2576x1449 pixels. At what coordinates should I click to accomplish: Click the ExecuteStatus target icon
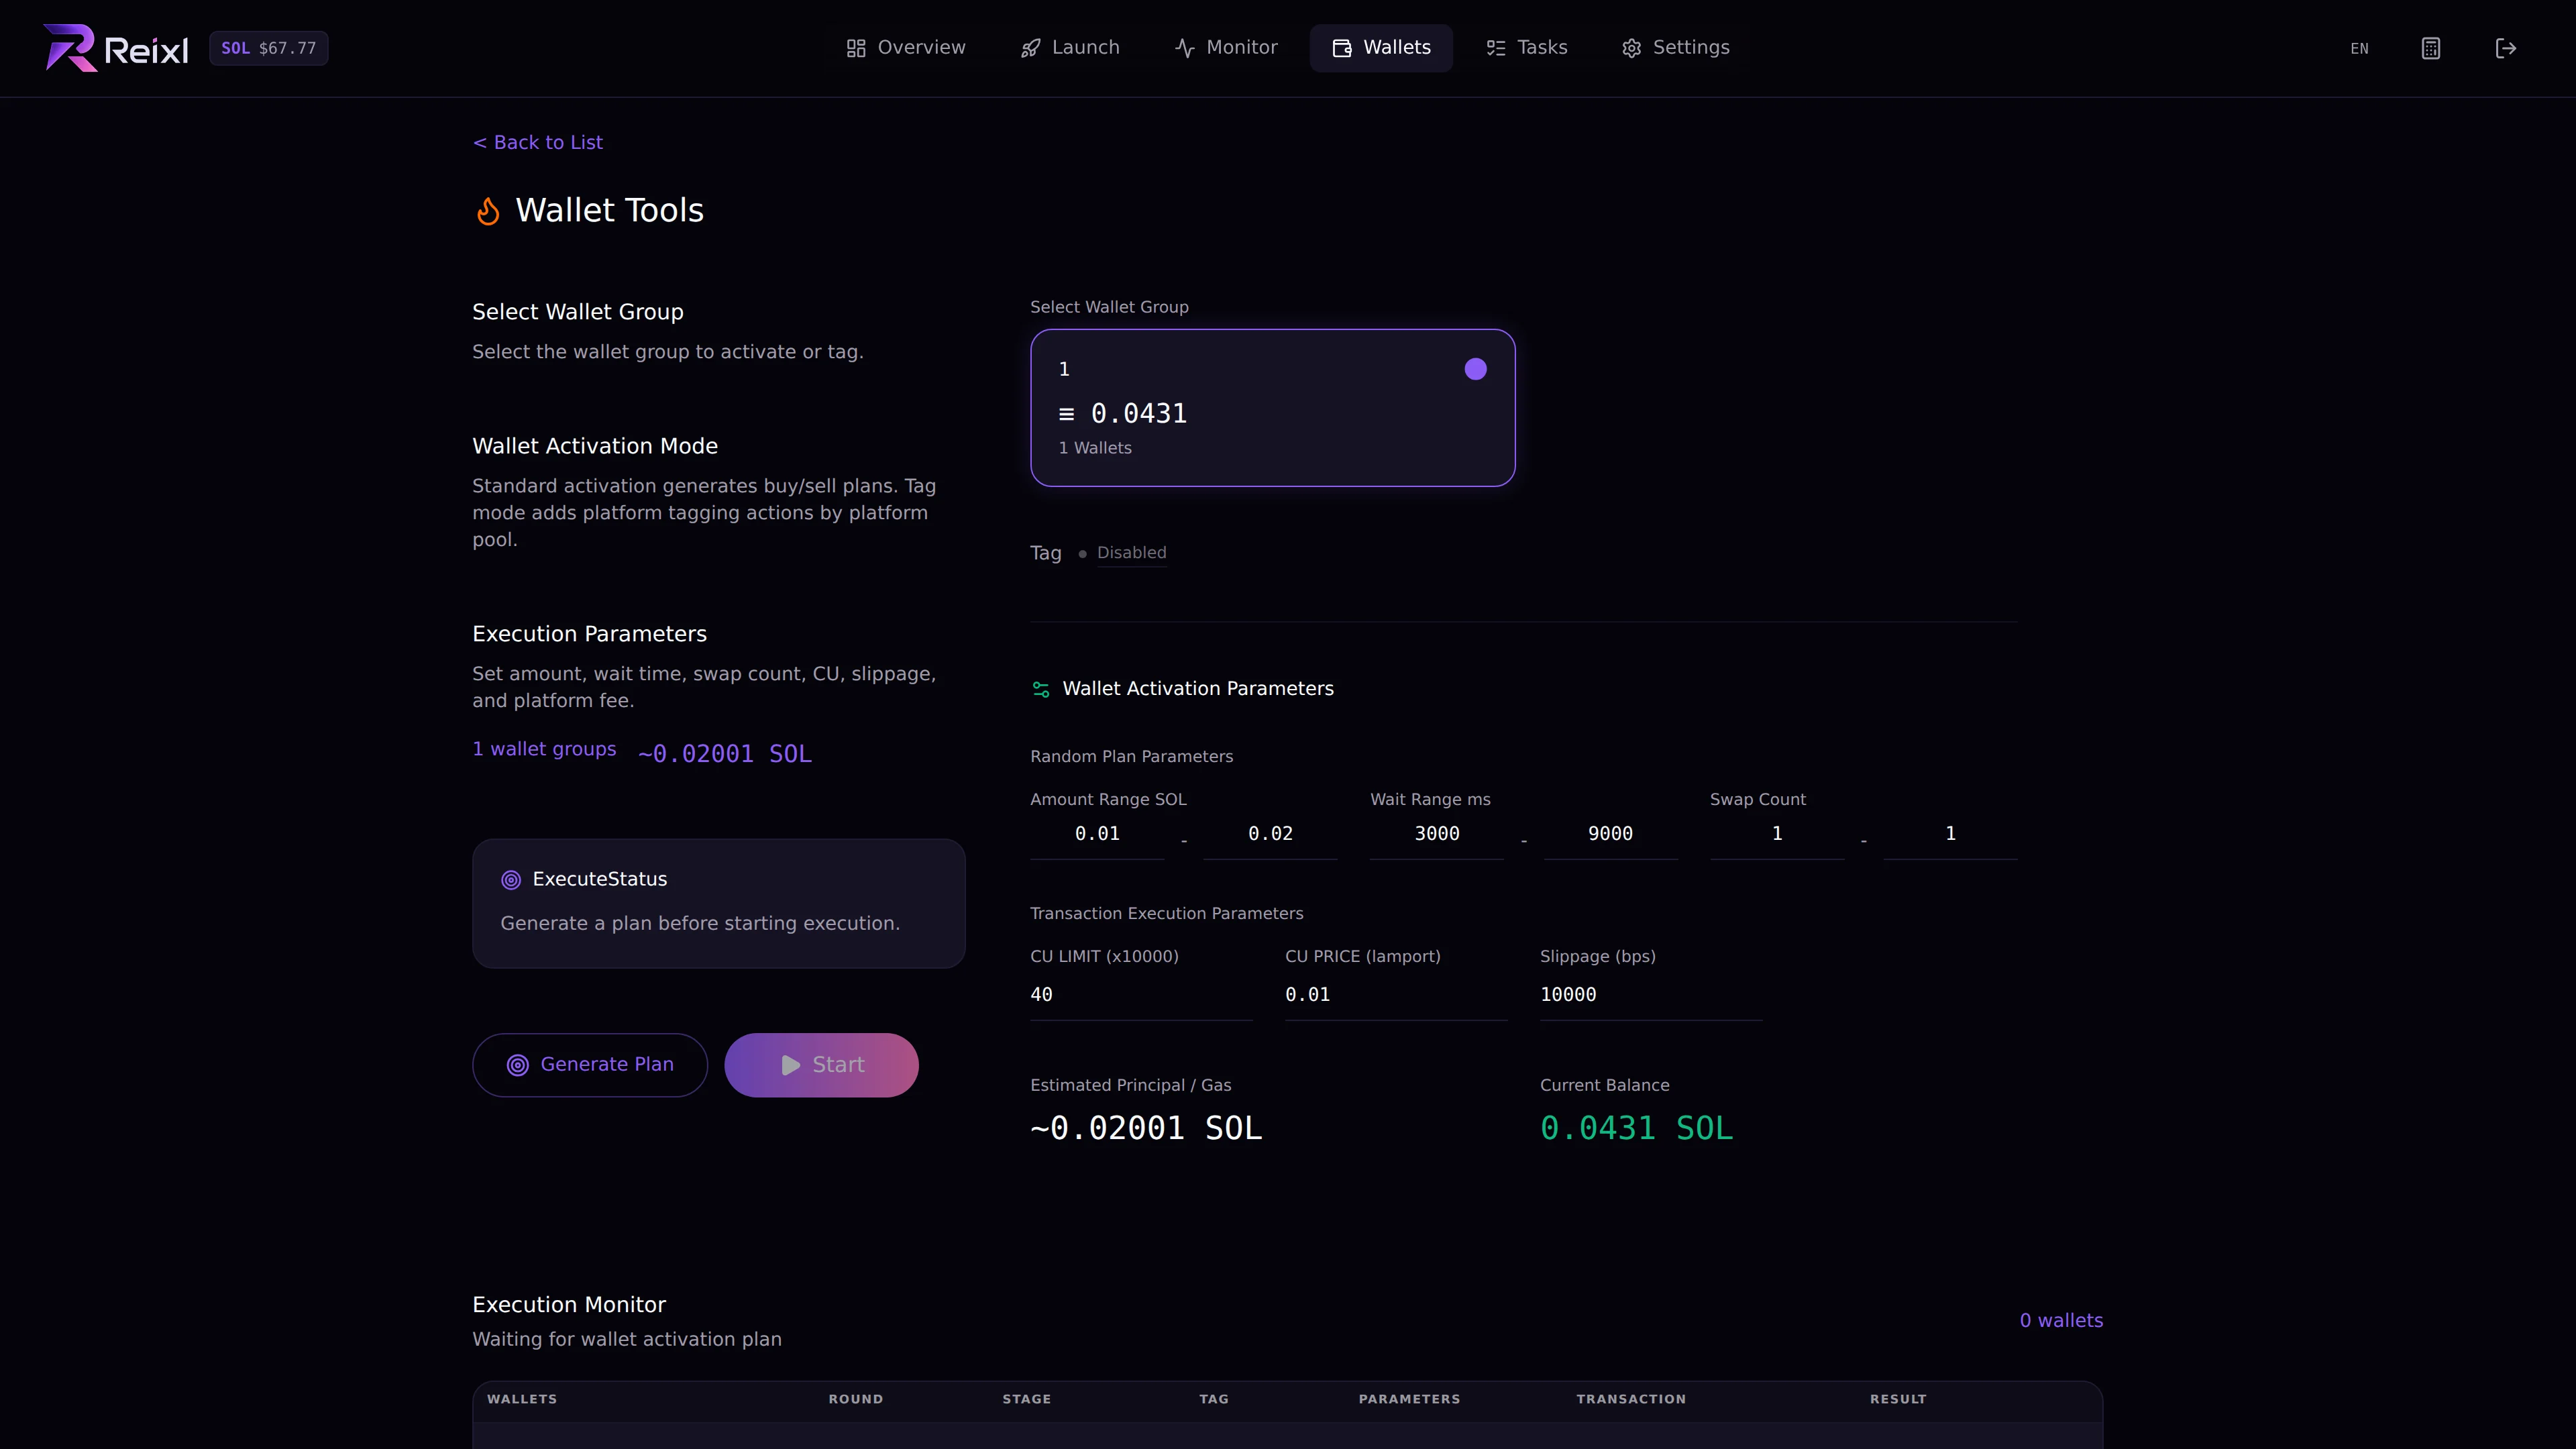click(511, 880)
